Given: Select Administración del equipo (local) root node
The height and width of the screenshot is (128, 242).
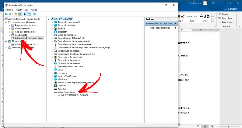Looking at the screenshot, I should click(x=24, y=19).
